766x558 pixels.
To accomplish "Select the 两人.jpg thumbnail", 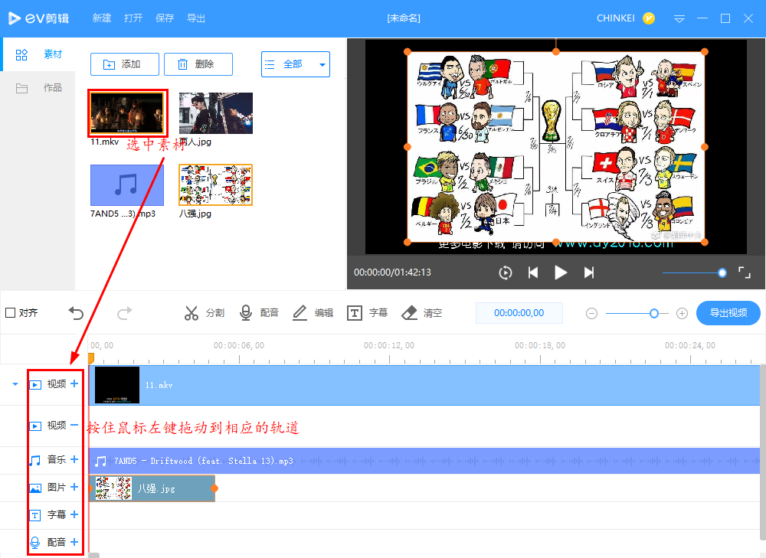I will click(x=216, y=113).
